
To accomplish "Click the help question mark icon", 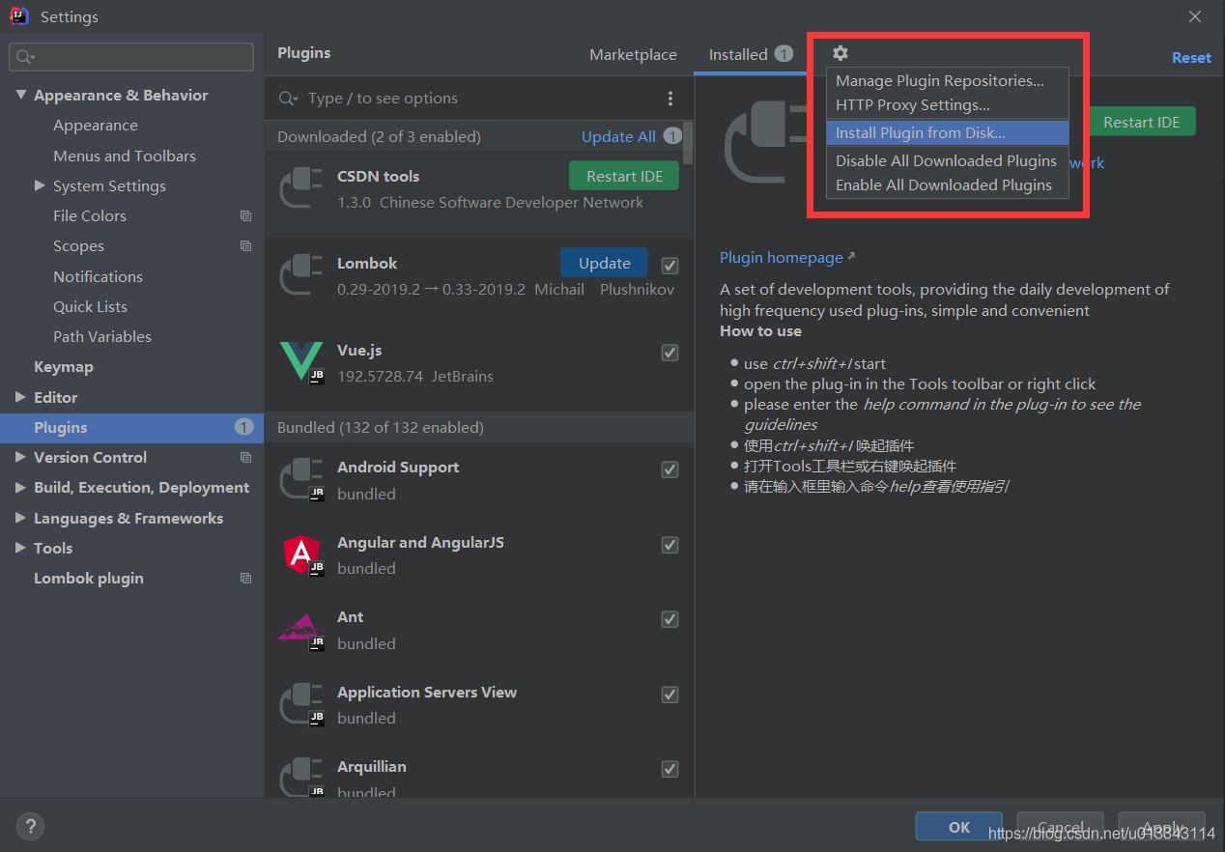I will [31, 826].
